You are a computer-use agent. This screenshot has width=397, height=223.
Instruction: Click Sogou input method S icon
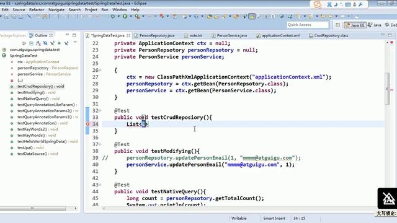[317, 4]
